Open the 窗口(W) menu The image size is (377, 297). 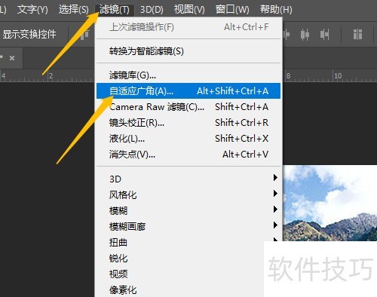[232, 10]
